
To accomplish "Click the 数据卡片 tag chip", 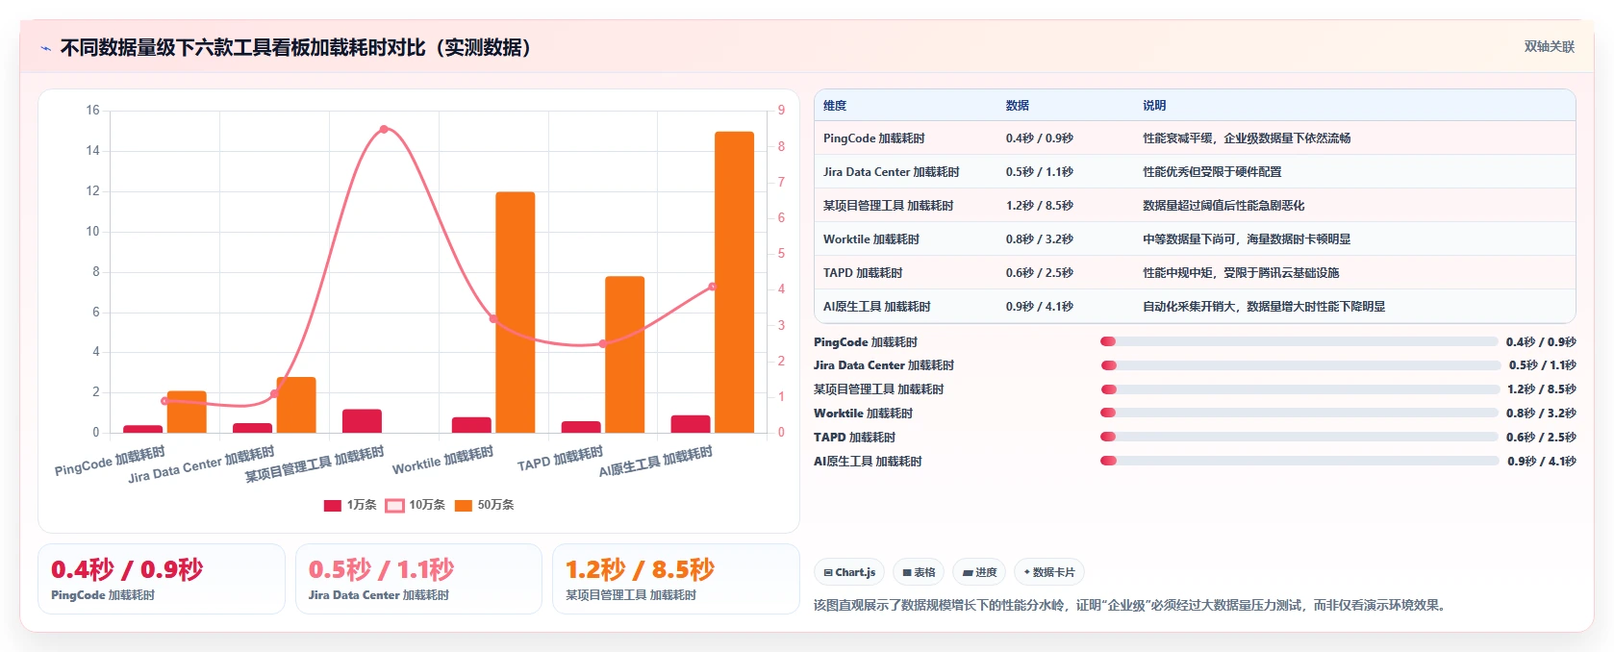I will coord(1049,572).
